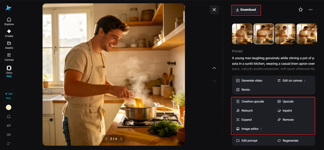The height and width of the screenshot is (150, 324).
Task: Remix this image
Action: click(243, 90)
